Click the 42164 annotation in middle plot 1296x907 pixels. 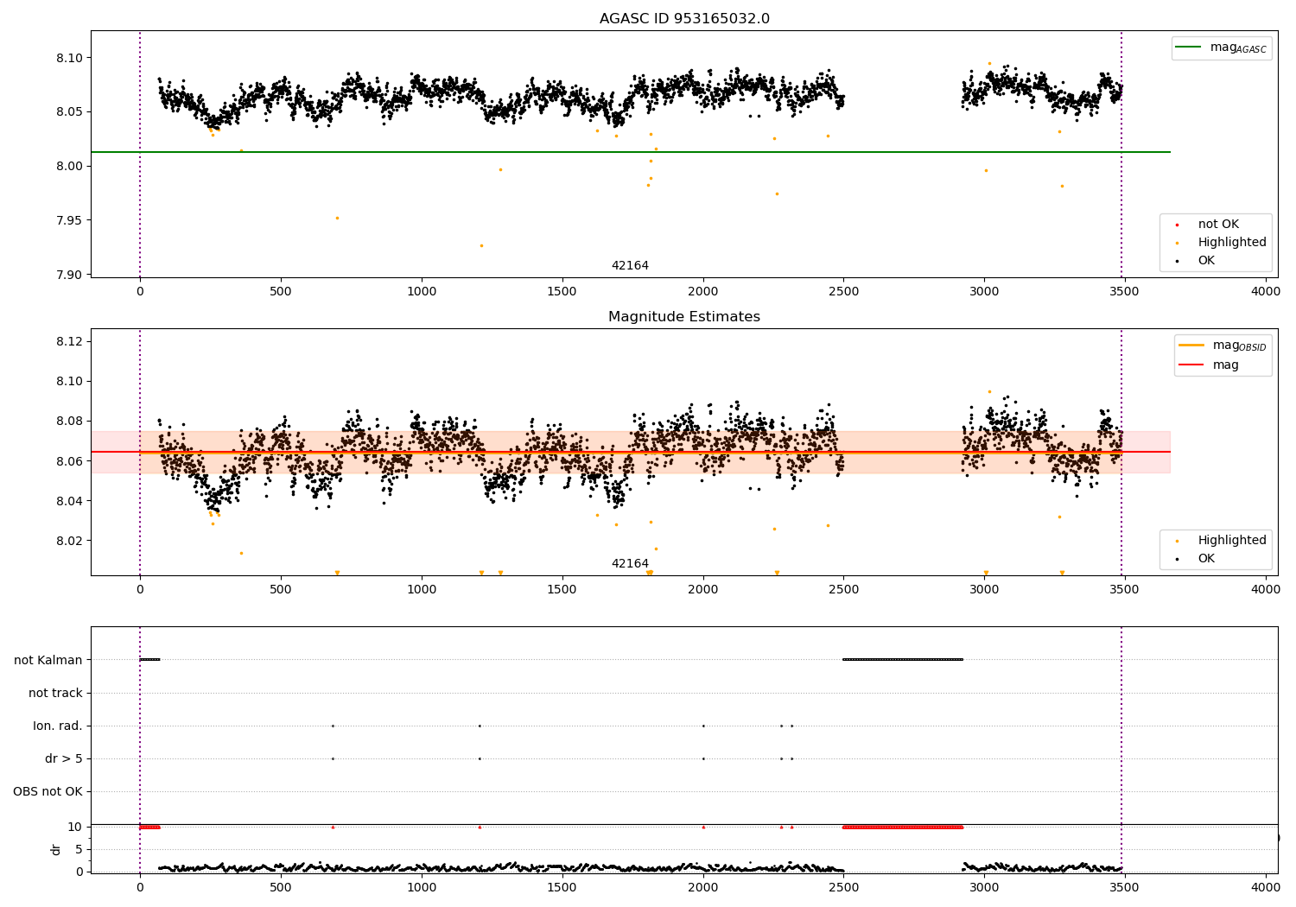pyautogui.click(x=630, y=564)
